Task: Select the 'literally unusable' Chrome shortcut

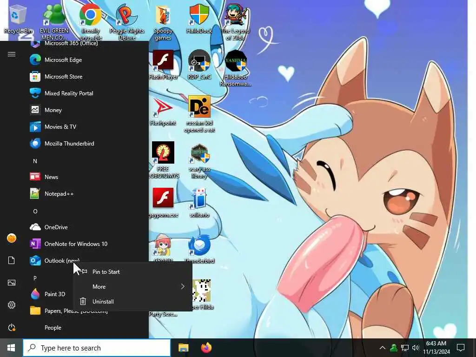Action: point(91,22)
